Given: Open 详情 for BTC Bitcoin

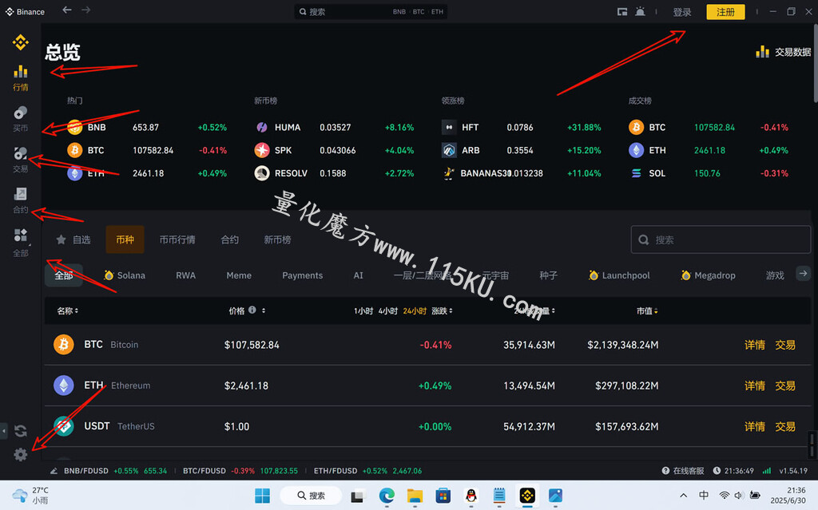Looking at the screenshot, I should point(754,345).
